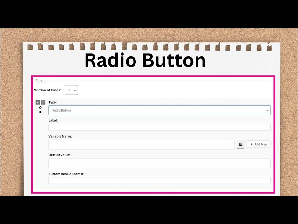This screenshot has height=224, width=298.
Task: Focus the Custom Invalid Prompt input field
Action: pos(159,181)
